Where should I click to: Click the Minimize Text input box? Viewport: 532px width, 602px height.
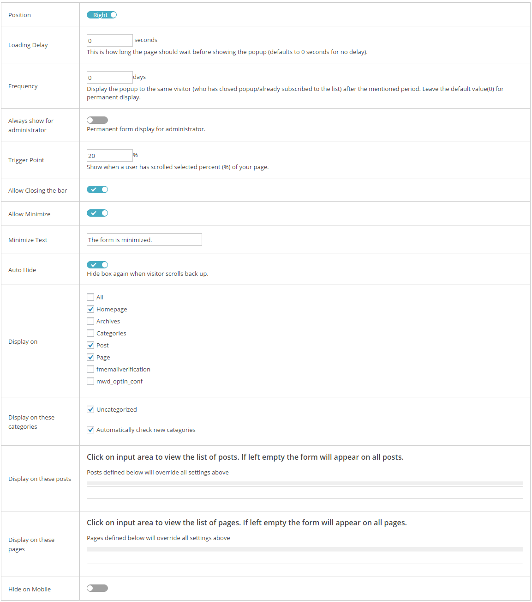(x=144, y=239)
